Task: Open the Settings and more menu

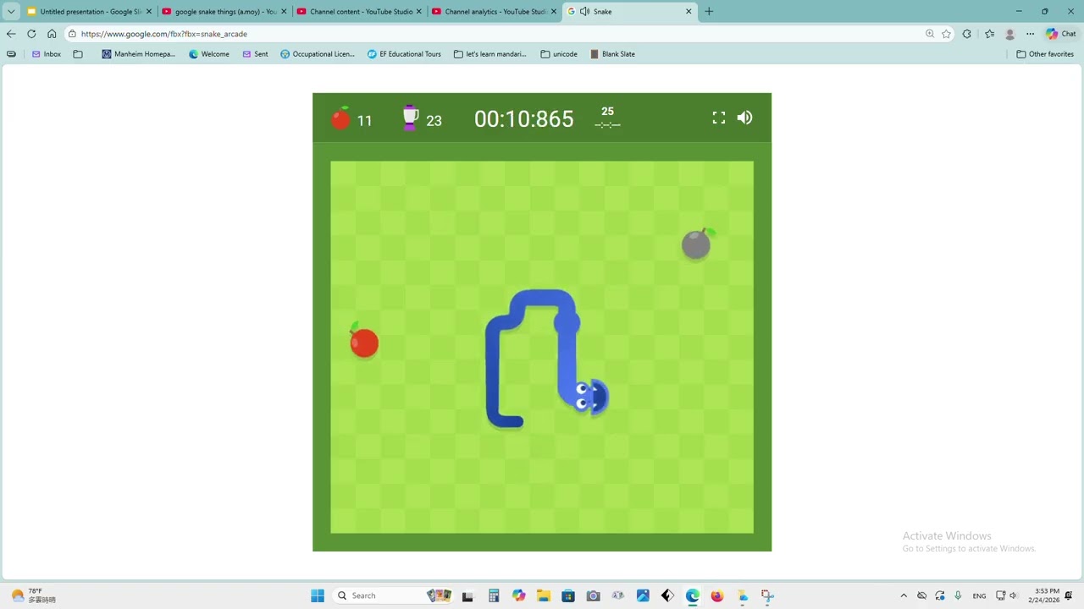Action: (1030, 34)
